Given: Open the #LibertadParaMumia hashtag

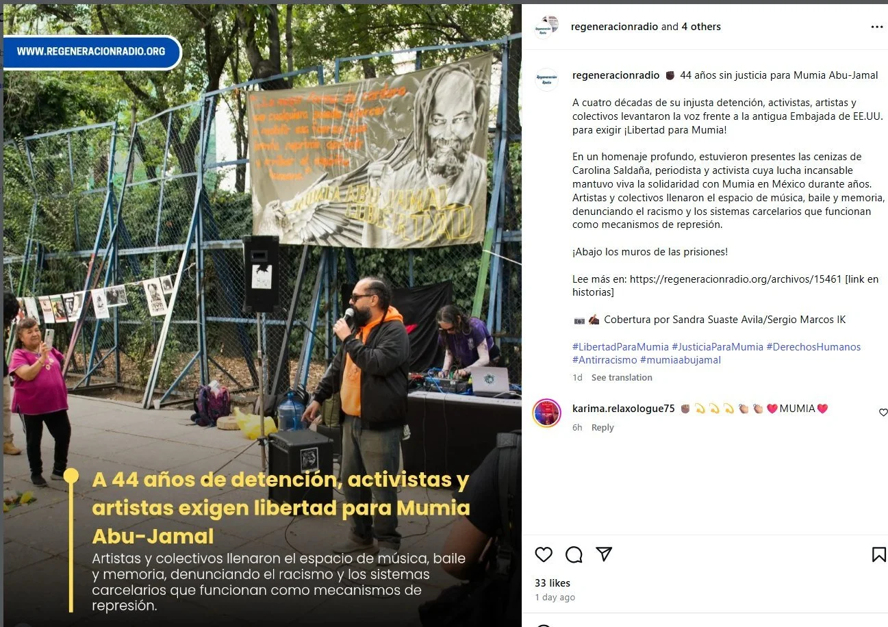Looking at the screenshot, I should pyautogui.click(x=620, y=346).
